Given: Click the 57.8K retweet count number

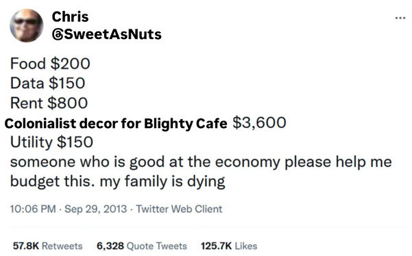Looking at the screenshot, I should (x=26, y=246).
